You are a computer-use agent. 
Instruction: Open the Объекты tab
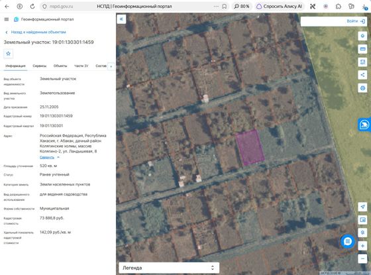tap(60, 66)
